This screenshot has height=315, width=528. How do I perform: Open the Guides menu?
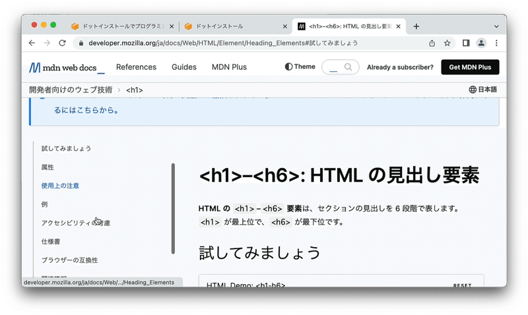pos(184,67)
